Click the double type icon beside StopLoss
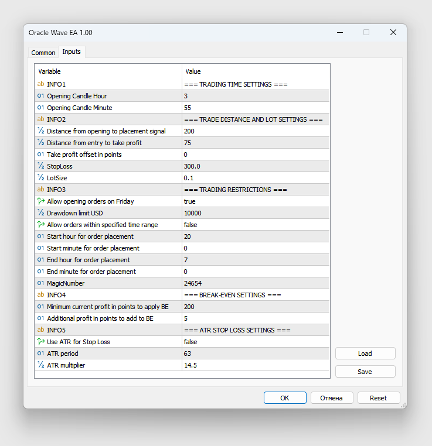432x446 pixels. tap(41, 166)
